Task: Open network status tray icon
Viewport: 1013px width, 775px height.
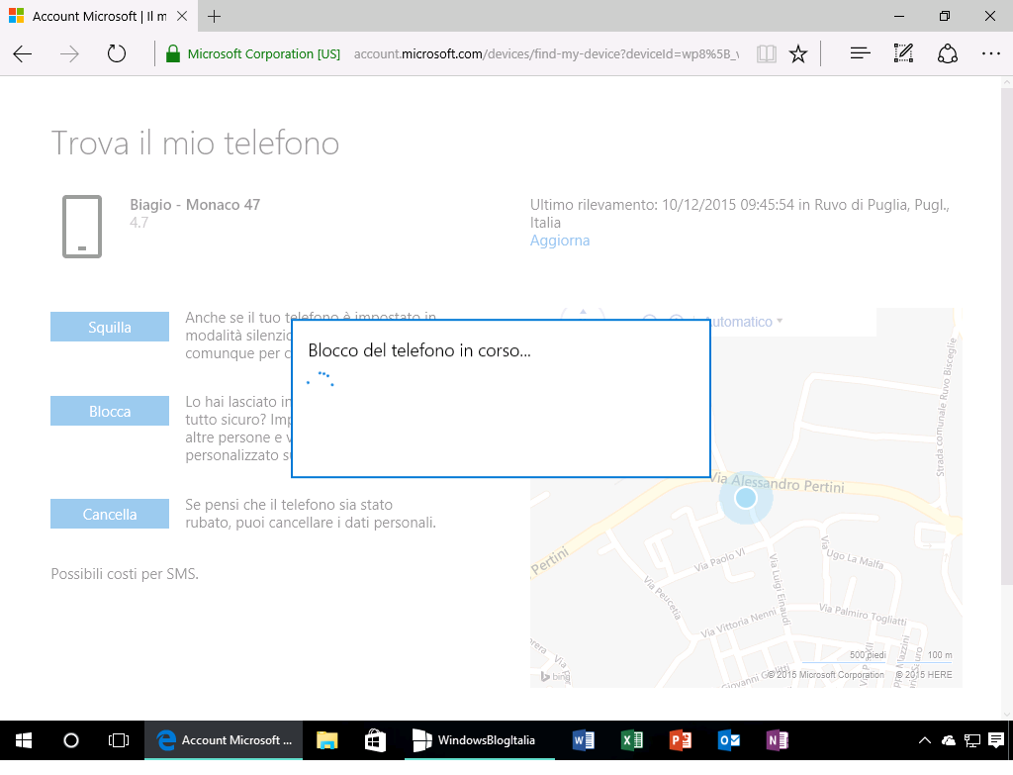Action: [x=971, y=740]
